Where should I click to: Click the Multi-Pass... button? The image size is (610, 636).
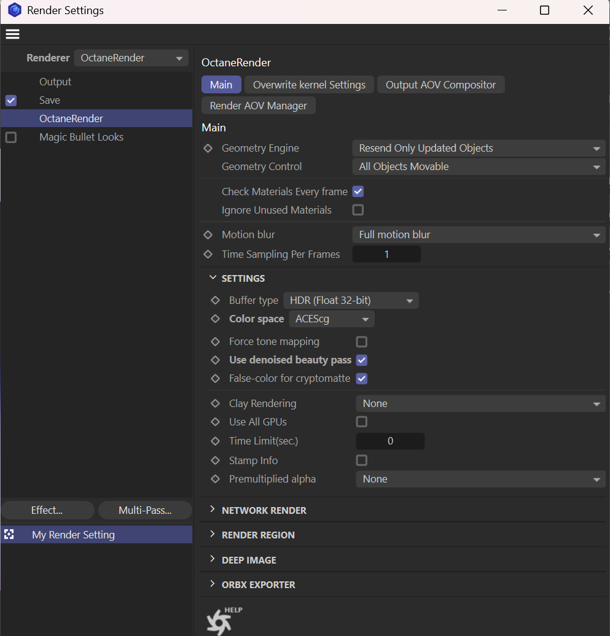coord(145,511)
